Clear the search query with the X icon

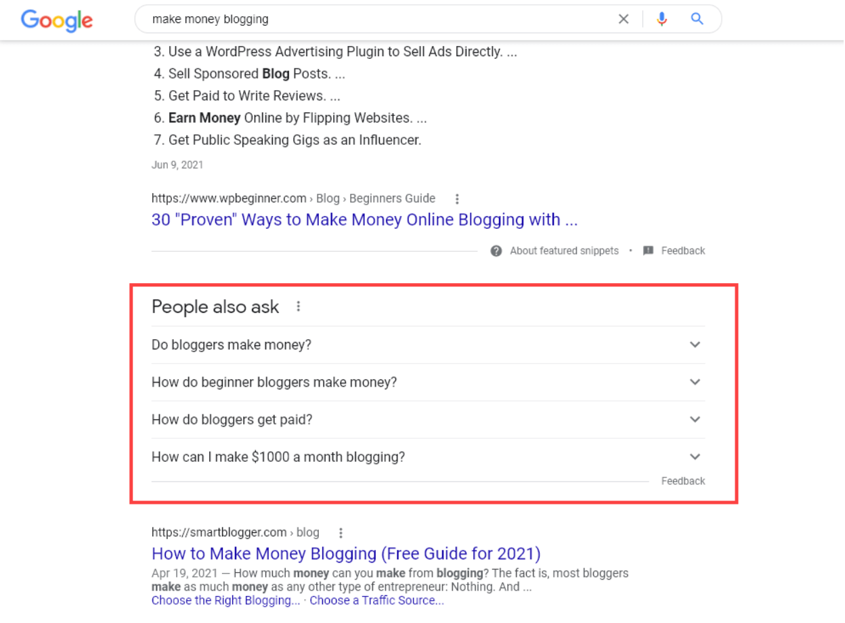tap(623, 19)
